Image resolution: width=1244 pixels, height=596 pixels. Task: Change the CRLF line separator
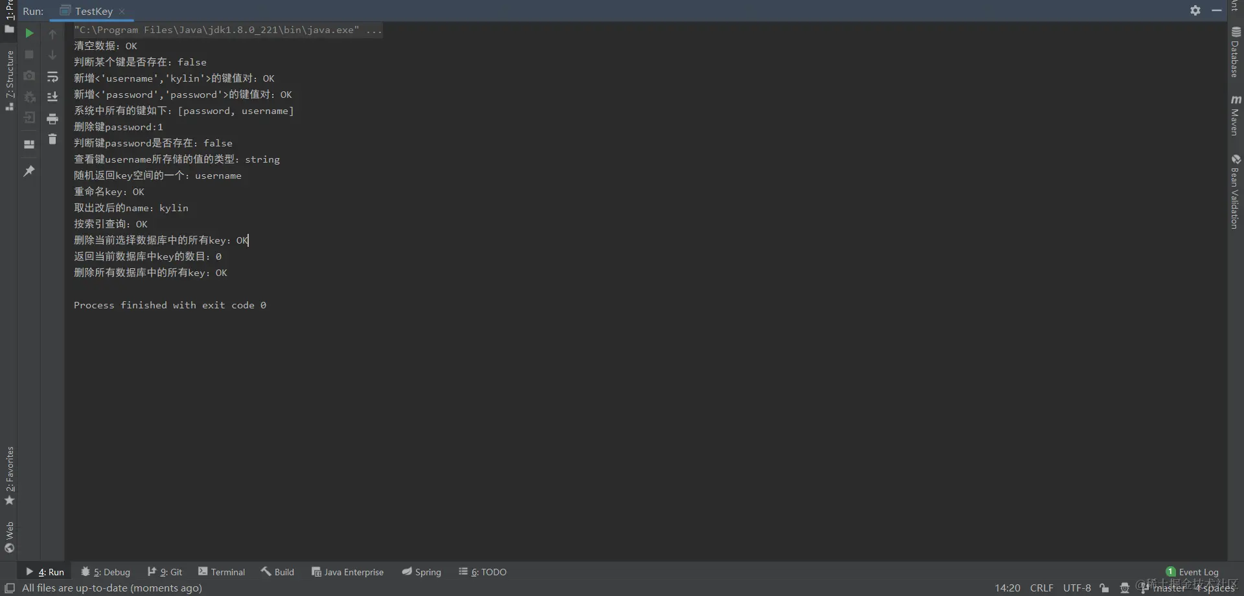[x=1042, y=588]
